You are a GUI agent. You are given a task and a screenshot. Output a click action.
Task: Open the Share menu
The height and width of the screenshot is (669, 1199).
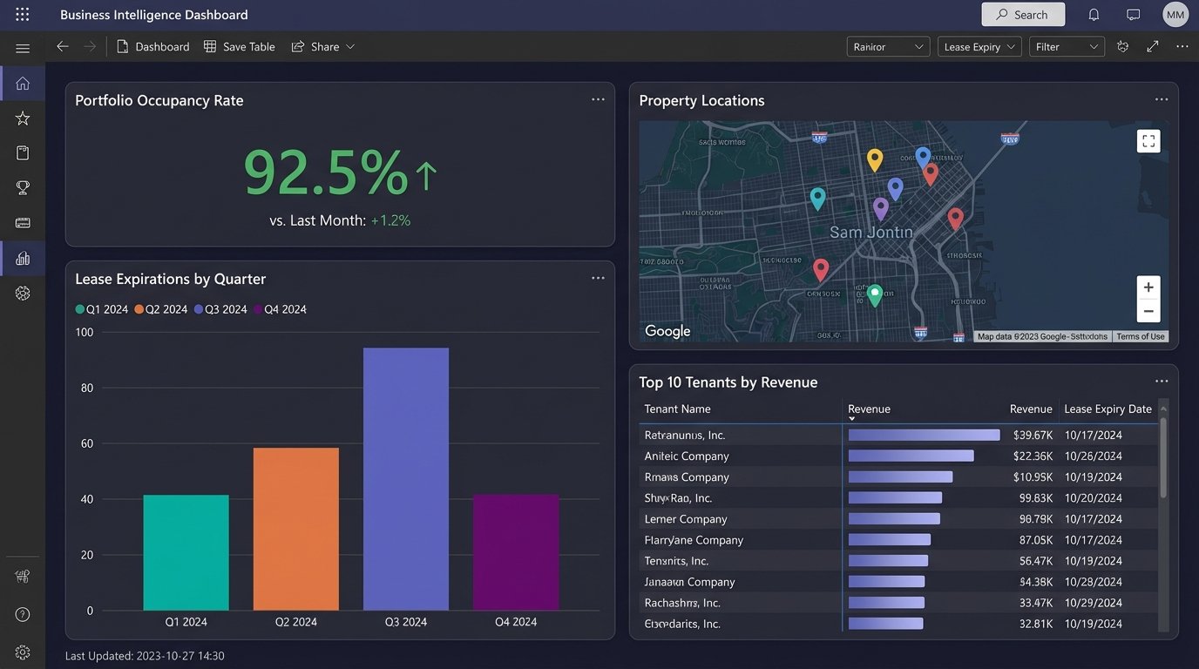tap(322, 46)
